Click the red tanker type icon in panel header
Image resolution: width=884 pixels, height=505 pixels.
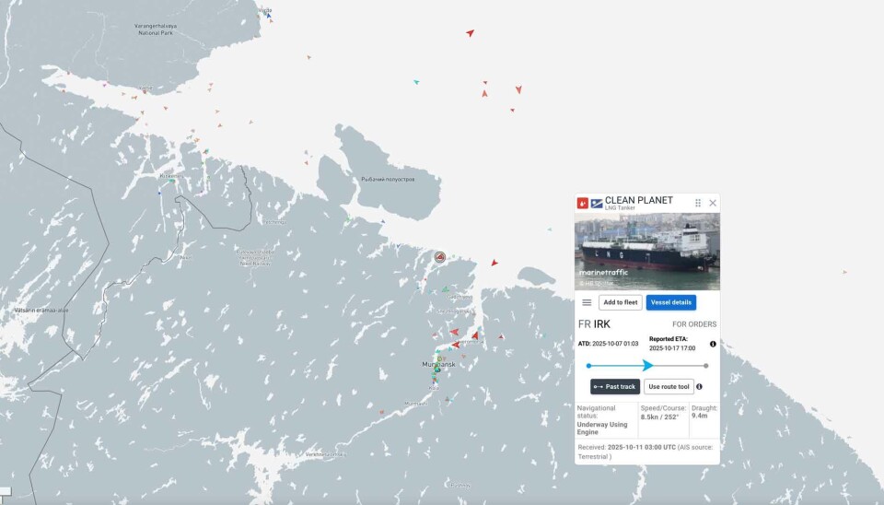[x=583, y=203]
